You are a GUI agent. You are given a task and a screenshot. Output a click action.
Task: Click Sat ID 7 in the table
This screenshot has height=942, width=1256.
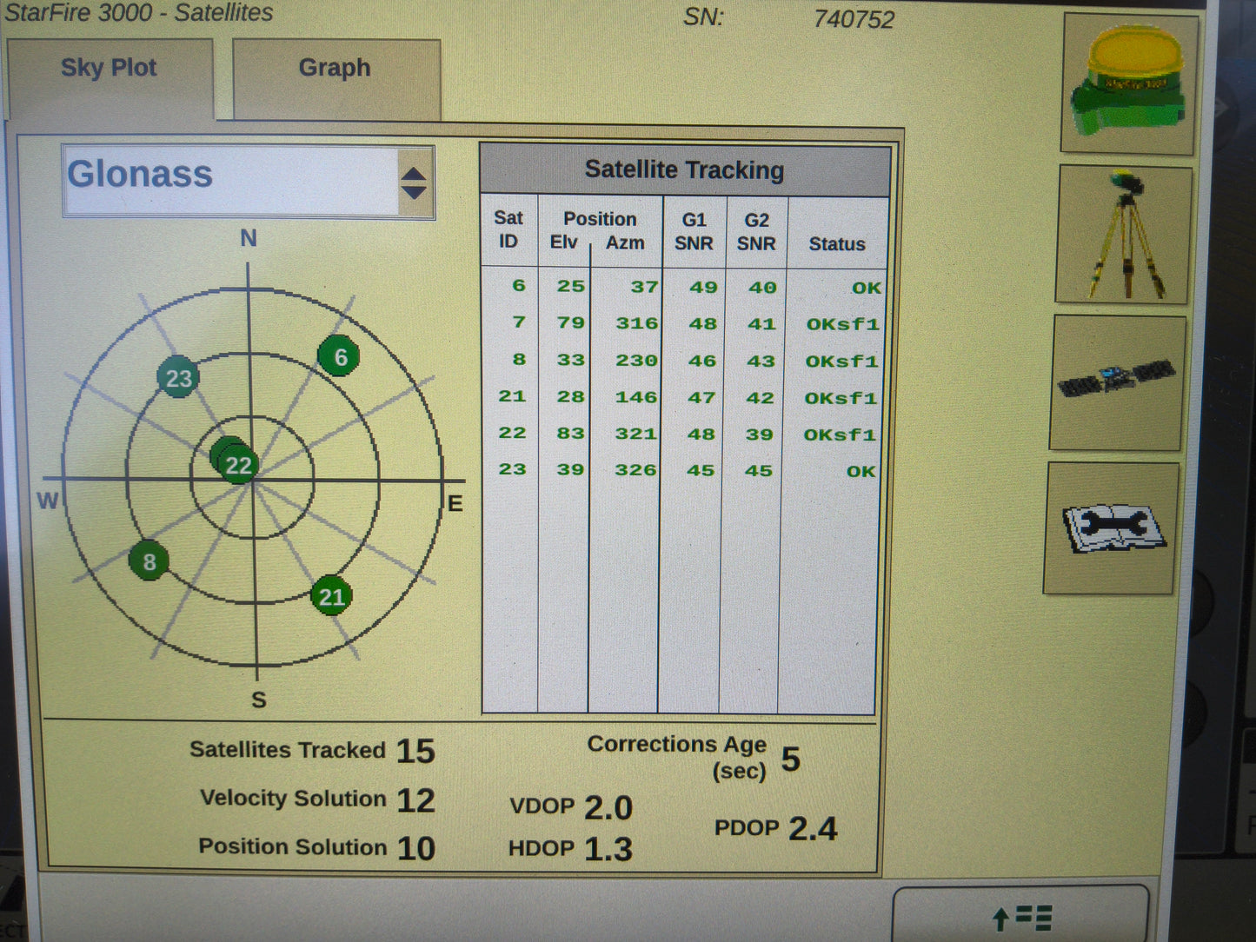point(519,322)
